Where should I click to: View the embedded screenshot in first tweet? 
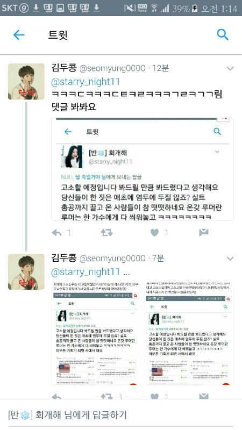tap(143, 169)
